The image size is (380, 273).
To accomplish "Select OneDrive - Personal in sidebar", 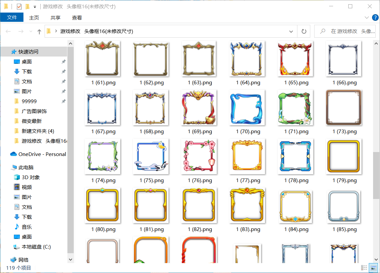I will click(42, 154).
